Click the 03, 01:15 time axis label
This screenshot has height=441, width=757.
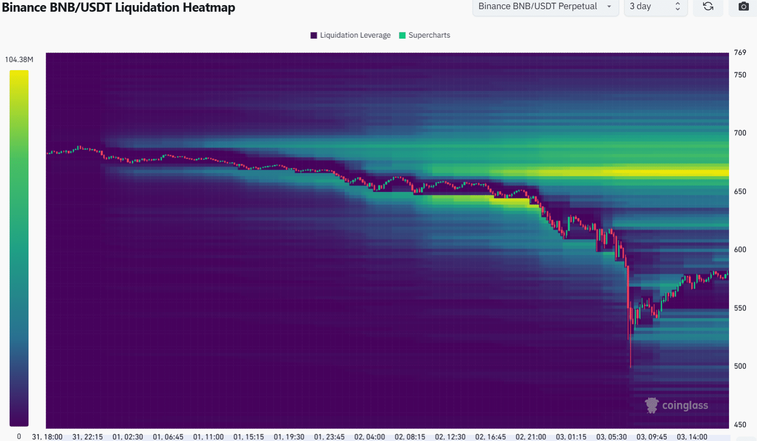[x=571, y=436]
